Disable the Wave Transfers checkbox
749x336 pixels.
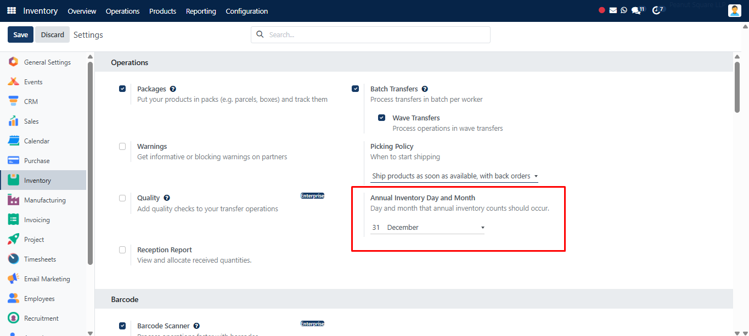coord(381,118)
